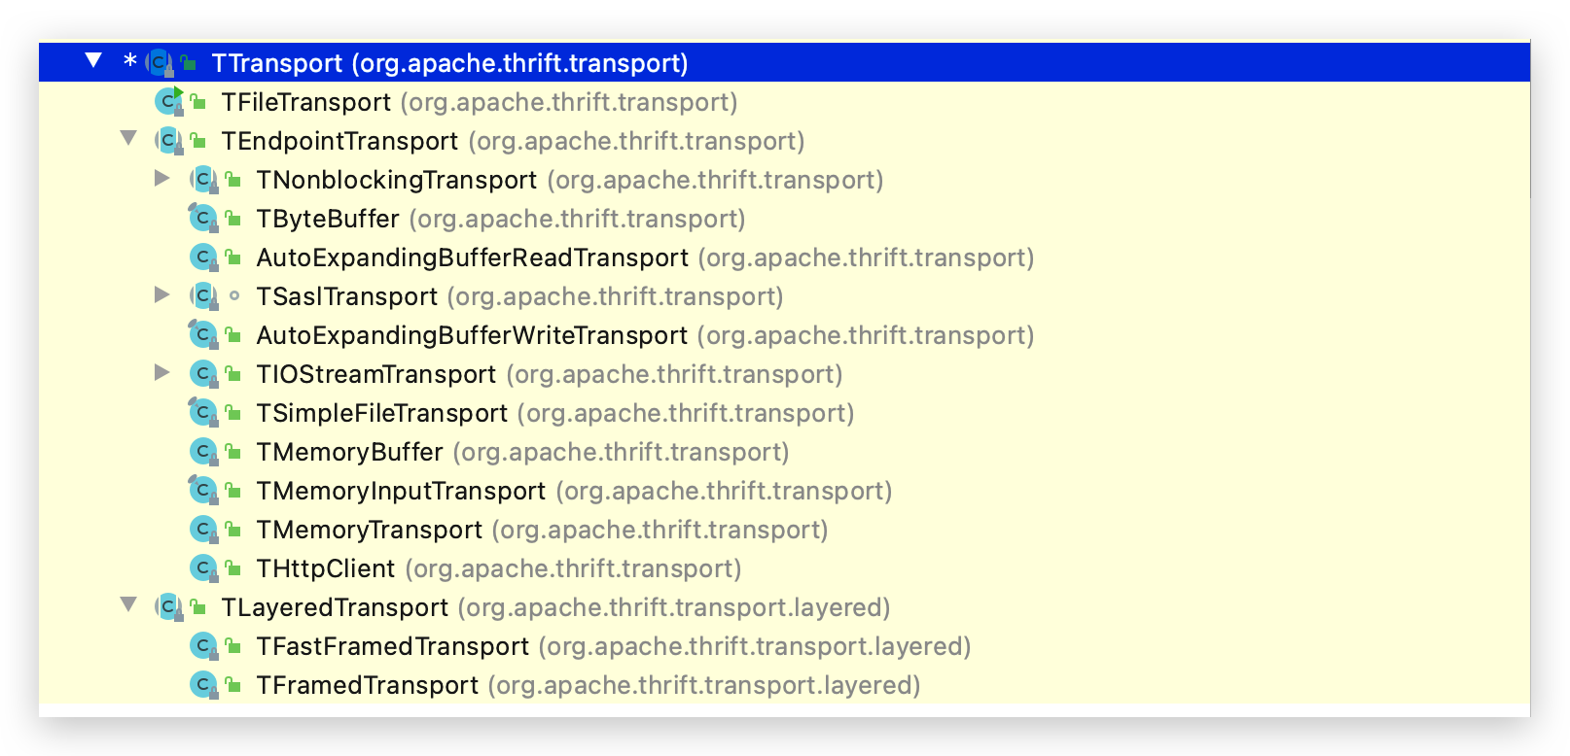Collapse the TTransport root node
The width and height of the screenshot is (1570, 756).
pos(92,60)
